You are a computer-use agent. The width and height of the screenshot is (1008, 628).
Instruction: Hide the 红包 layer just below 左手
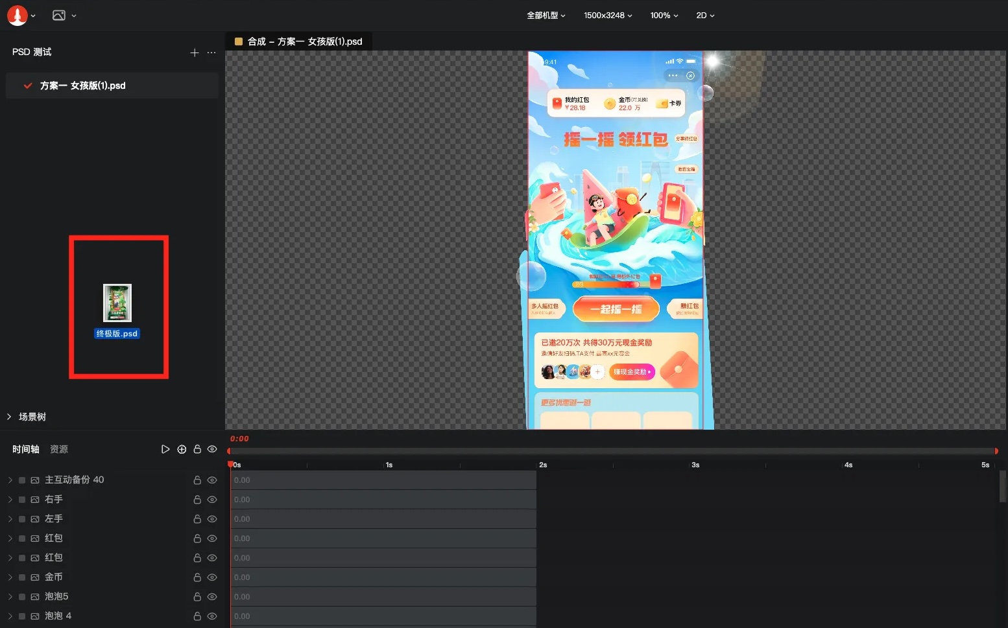point(212,539)
